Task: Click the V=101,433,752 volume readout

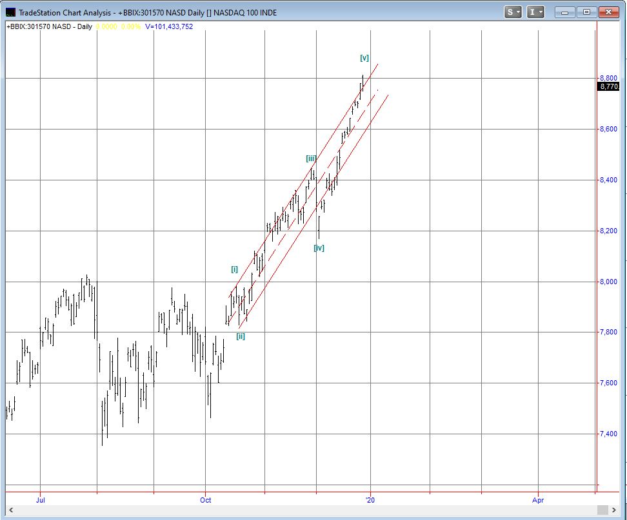Action: (x=169, y=26)
